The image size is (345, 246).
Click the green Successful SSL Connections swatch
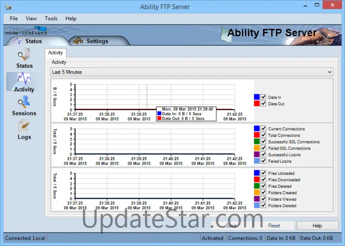257,142
